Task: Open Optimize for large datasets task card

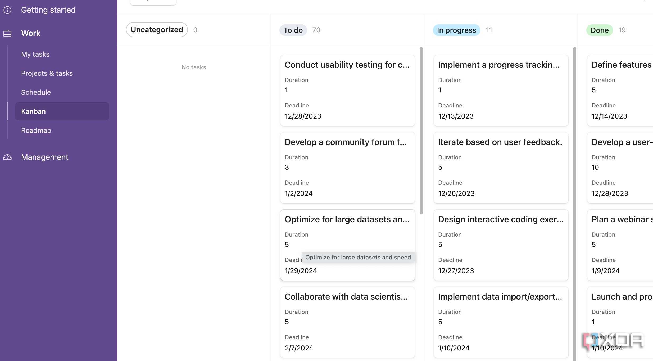Action: point(347,245)
